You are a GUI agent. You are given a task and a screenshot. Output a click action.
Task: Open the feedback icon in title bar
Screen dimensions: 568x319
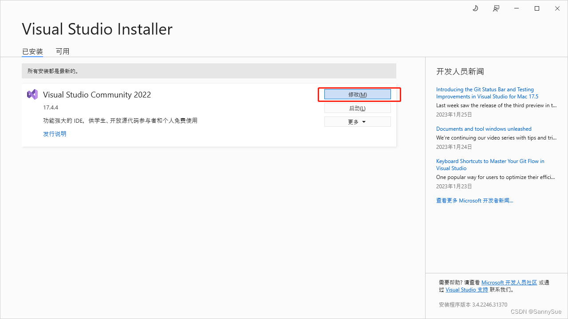coord(496,8)
